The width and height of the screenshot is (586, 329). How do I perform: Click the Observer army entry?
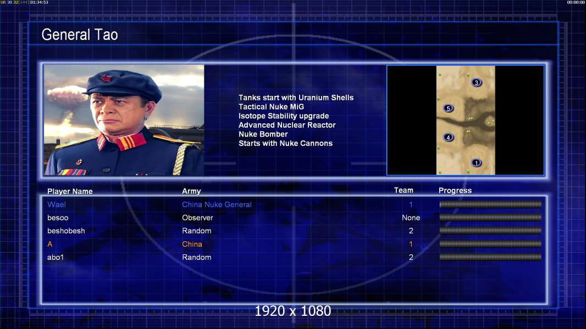[x=197, y=218]
